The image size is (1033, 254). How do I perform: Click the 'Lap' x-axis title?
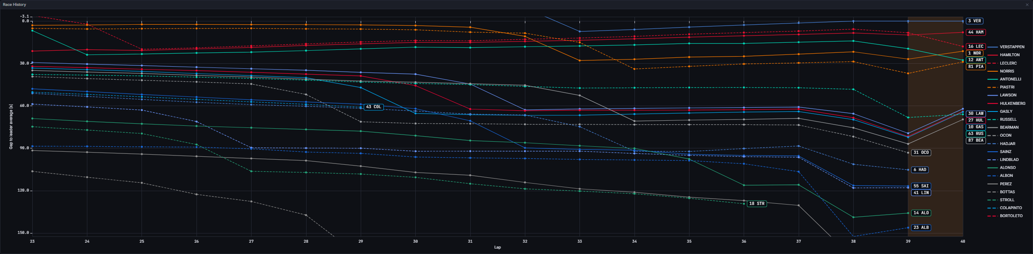pyautogui.click(x=498, y=247)
